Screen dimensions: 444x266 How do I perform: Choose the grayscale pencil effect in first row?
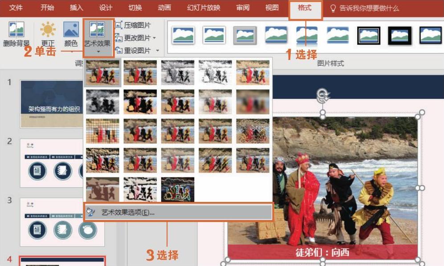click(178, 73)
